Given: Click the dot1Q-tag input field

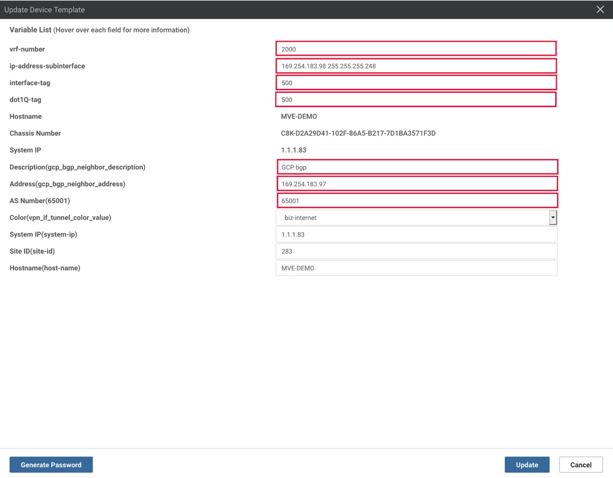Looking at the screenshot, I should click(x=416, y=99).
